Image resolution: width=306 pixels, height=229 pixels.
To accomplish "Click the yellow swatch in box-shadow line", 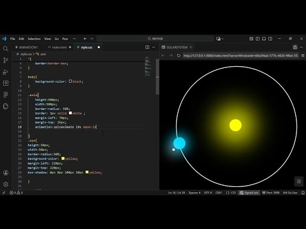I will point(87,172).
